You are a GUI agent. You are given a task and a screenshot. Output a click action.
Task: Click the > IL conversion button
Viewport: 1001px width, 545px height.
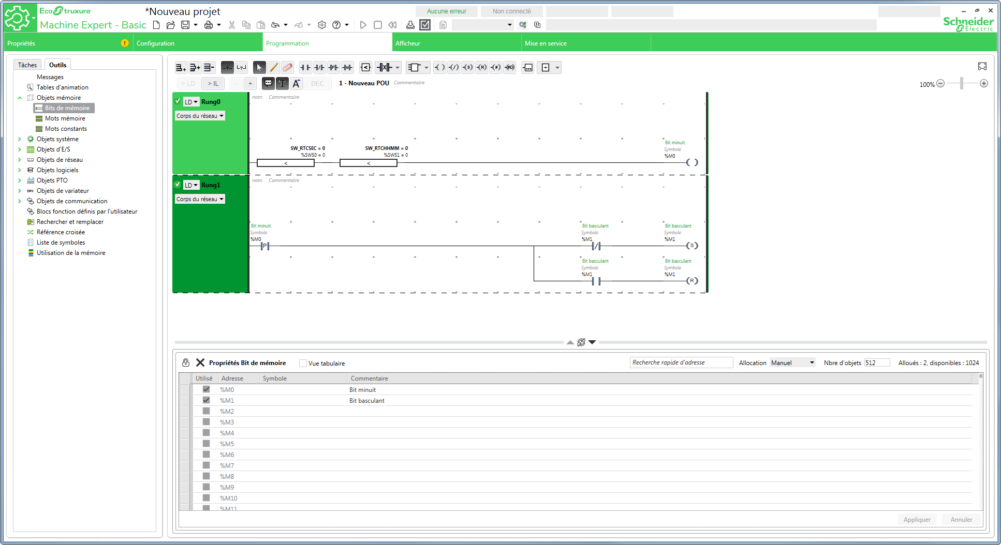coord(213,83)
